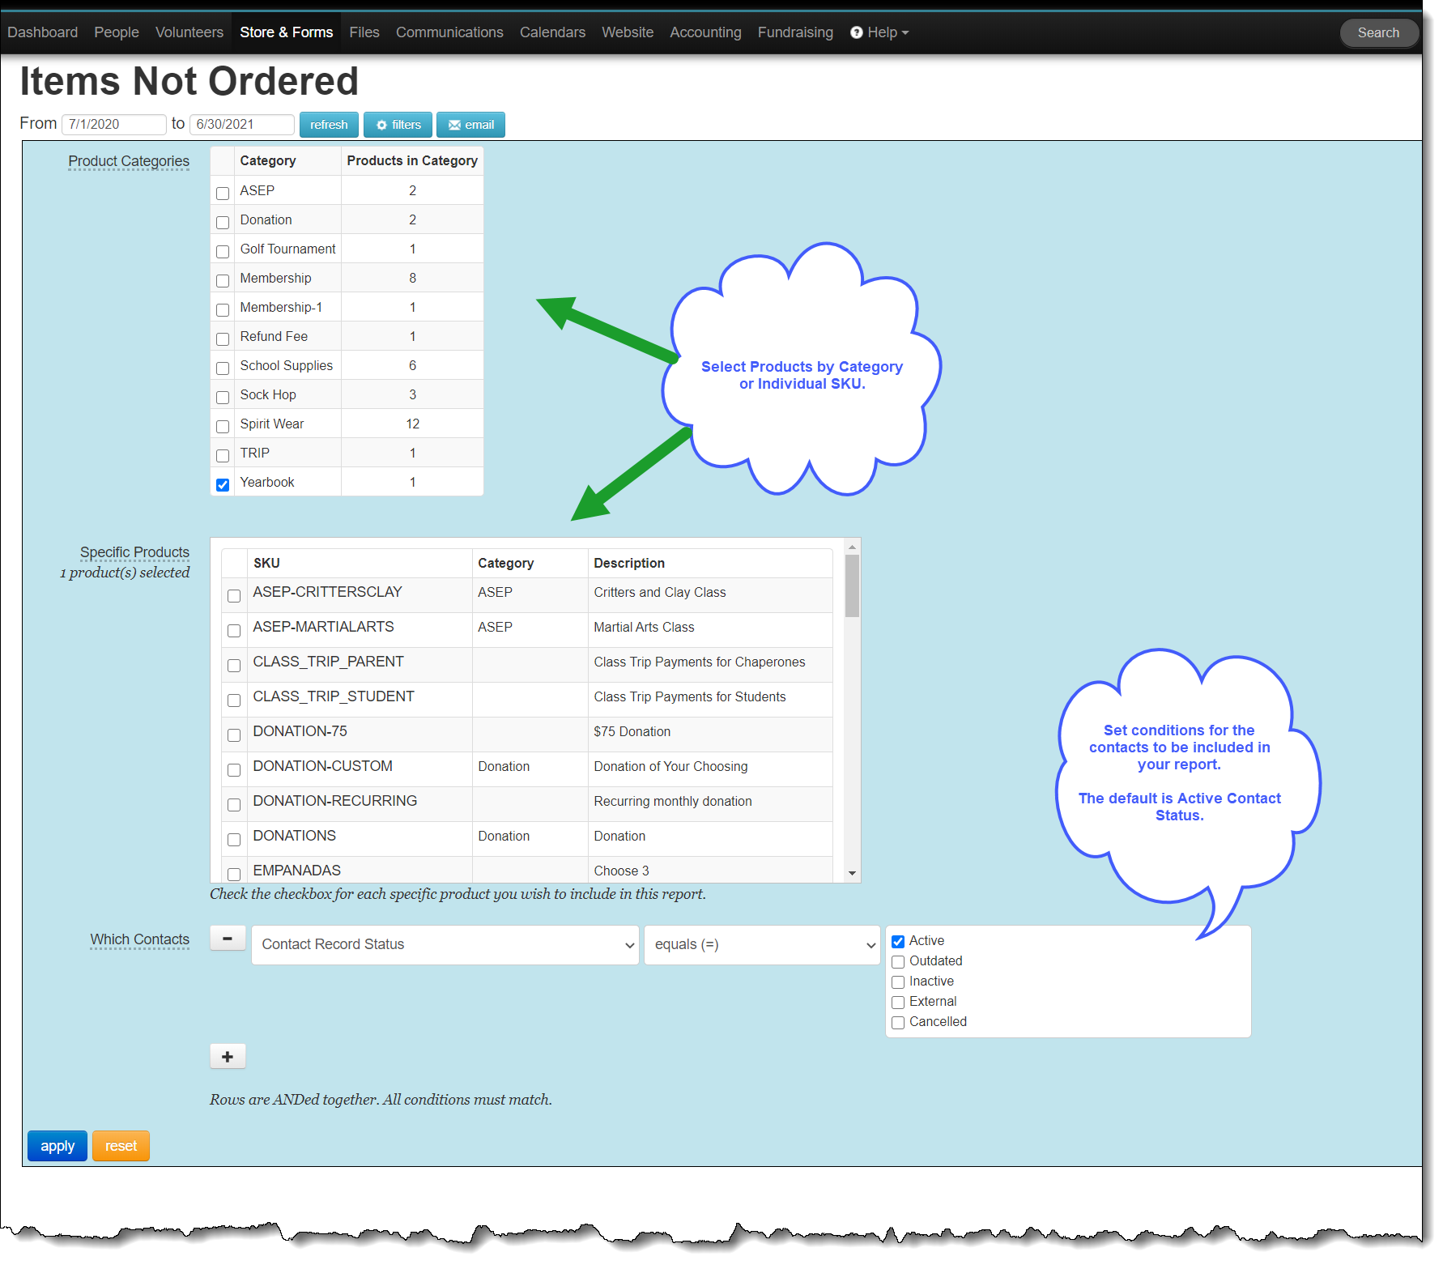Image resolution: width=1443 pixels, height=1269 pixels.
Task: Open the Communications menu
Action: pos(449,32)
